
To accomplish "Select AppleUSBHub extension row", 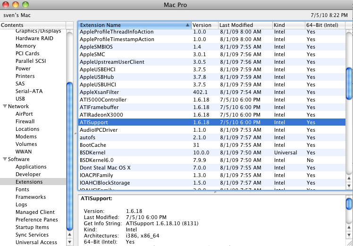I will pos(212,77).
